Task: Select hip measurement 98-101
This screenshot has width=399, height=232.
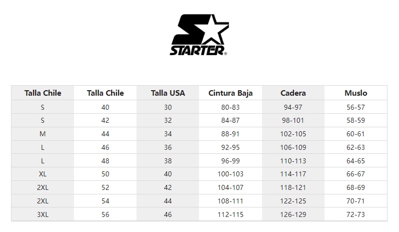Action: point(293,120)
